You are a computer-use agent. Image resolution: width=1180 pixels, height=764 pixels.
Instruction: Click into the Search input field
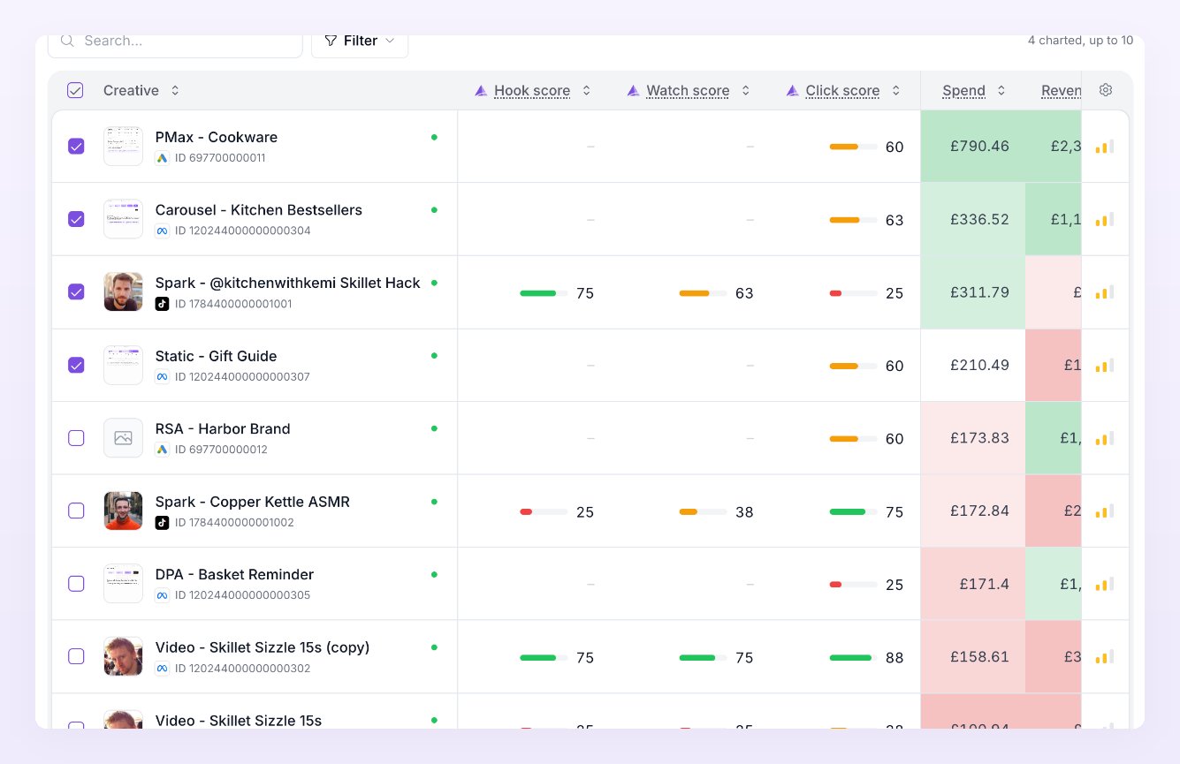(x=175, y=41)
